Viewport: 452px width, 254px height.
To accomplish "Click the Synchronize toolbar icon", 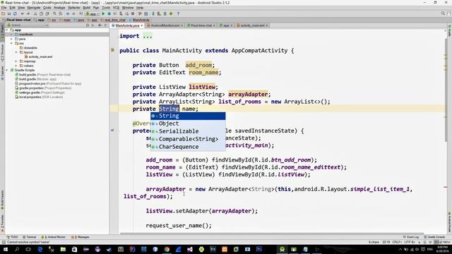I will click(15, 13).
